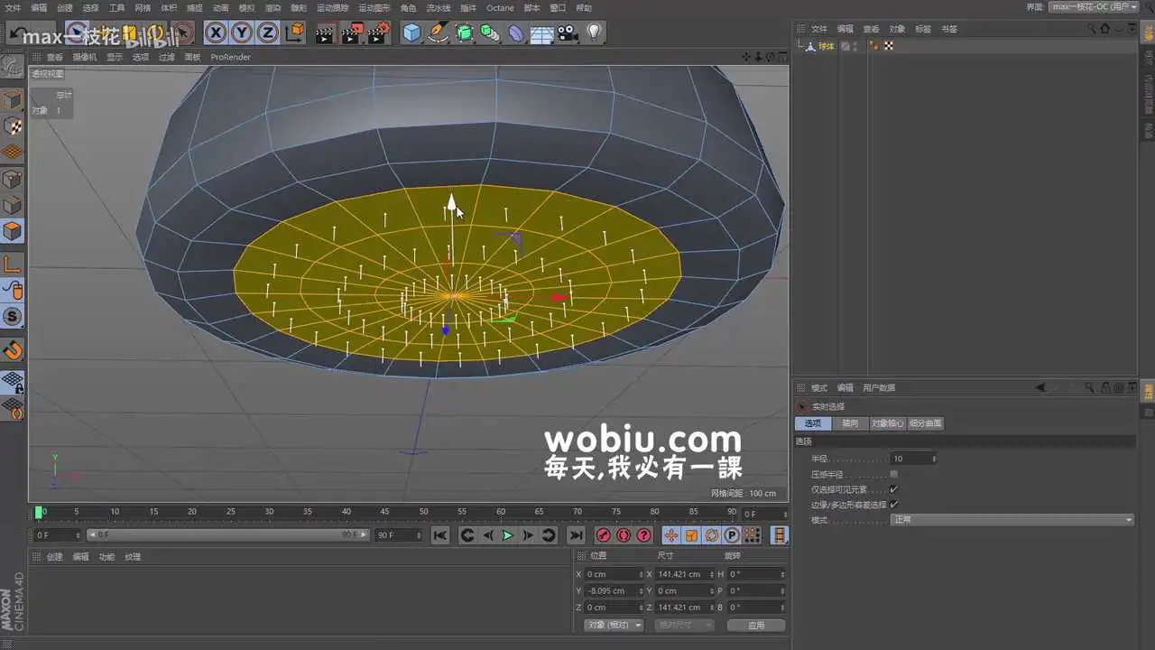Click stepper on H rotation field
The height and width of the screenshot is (650, 1155).
[x=782, y=574]
